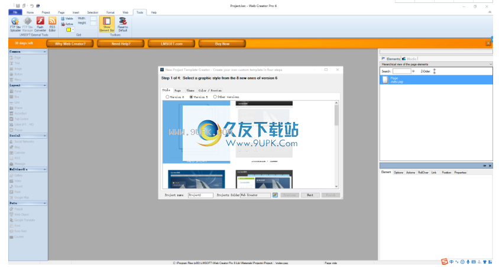
Task: Click the undo arrow in quick access toolbar
Action: pos(31,6)
